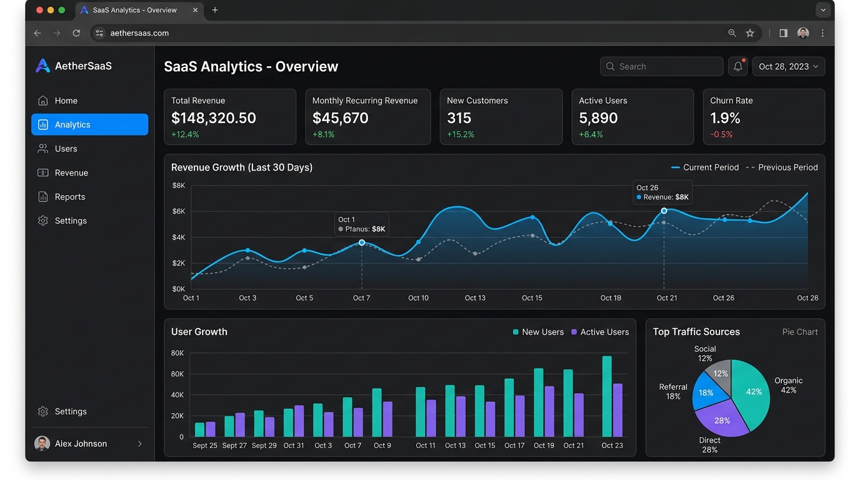Select the highlighted Oct 21 revenue data point
Screen dimensions: 860x480
pyautogui.click(x=664, y=211)
